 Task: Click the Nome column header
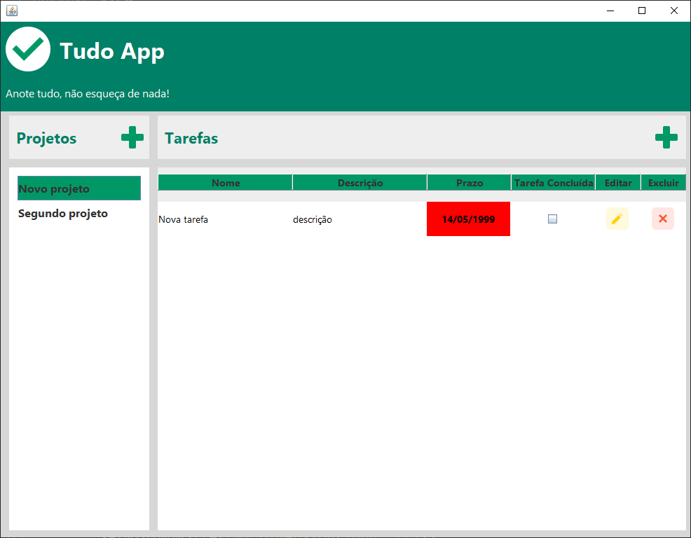pyautogui.click(x=225, y=182)
